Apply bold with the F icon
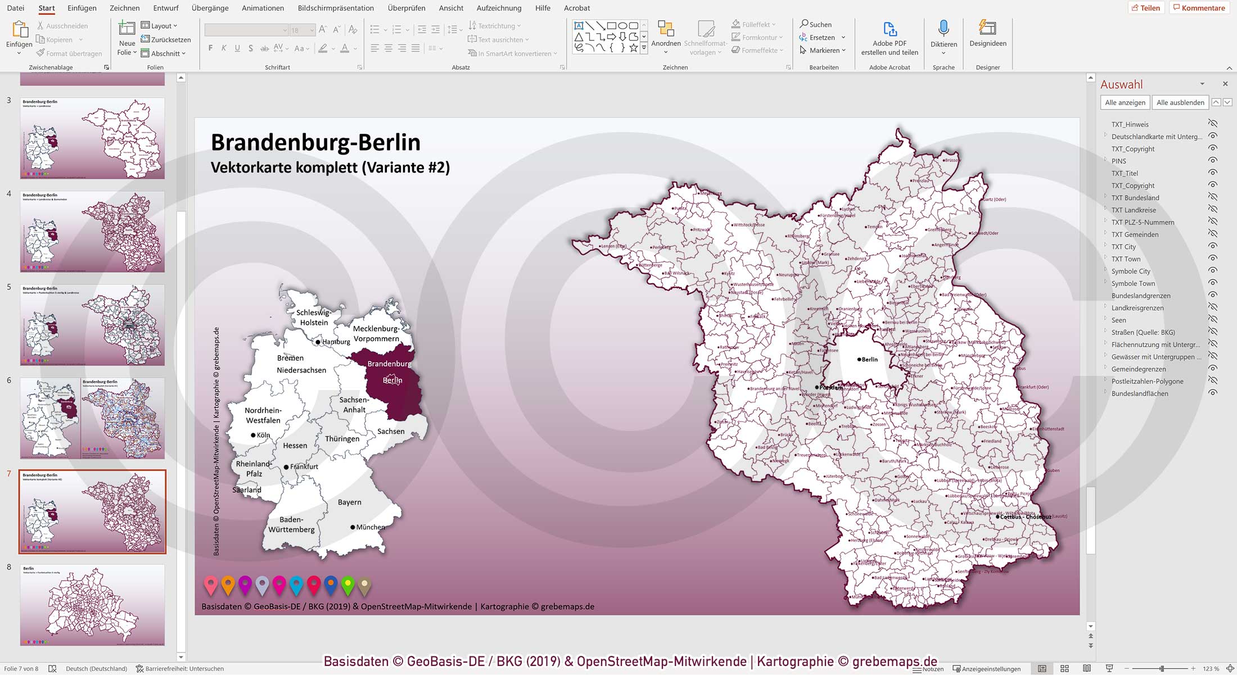 coord(210,48)
